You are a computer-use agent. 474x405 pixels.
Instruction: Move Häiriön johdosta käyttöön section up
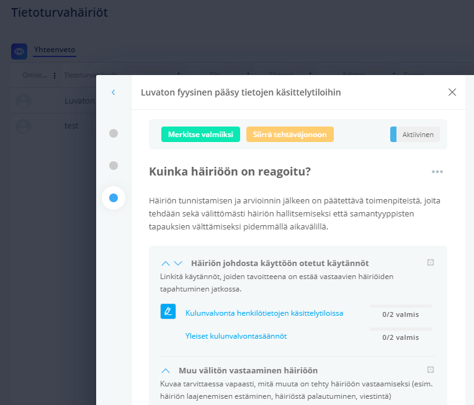click(166, 263)
